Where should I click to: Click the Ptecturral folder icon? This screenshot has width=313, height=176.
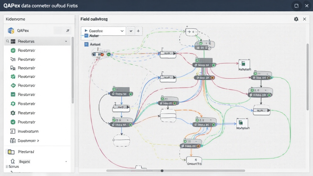pos(11,152)
